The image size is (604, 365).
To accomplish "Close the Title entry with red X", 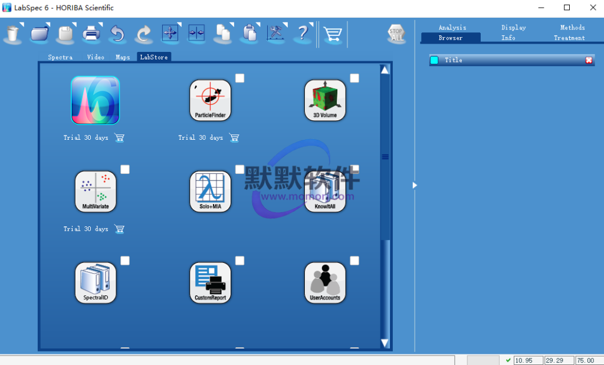I will pyautogui.click(x=589, y=60).
